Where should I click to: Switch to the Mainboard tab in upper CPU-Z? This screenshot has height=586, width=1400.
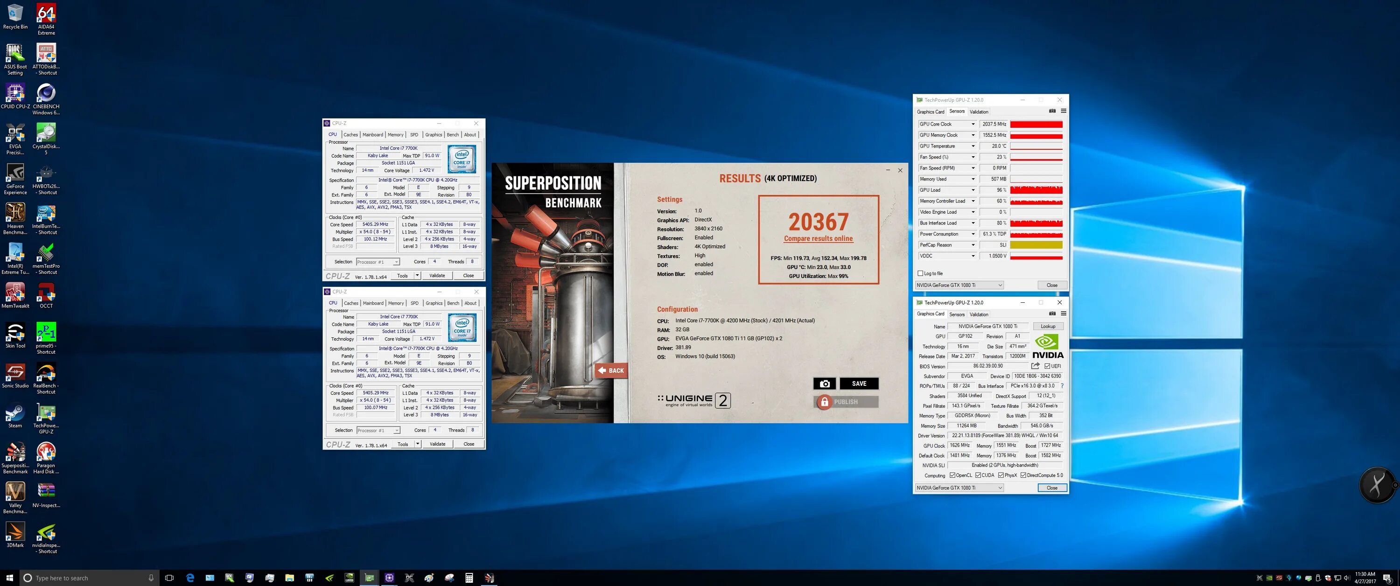pos(373,135)
